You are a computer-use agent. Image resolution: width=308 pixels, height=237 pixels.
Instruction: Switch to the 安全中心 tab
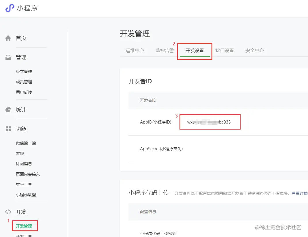[x=255, y=51]
